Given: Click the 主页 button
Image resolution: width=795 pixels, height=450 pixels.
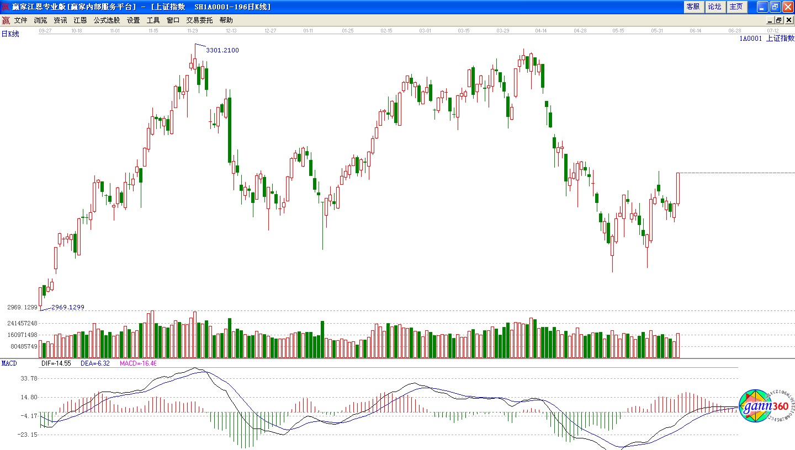Looking at the screenshot, I should 736,7.
